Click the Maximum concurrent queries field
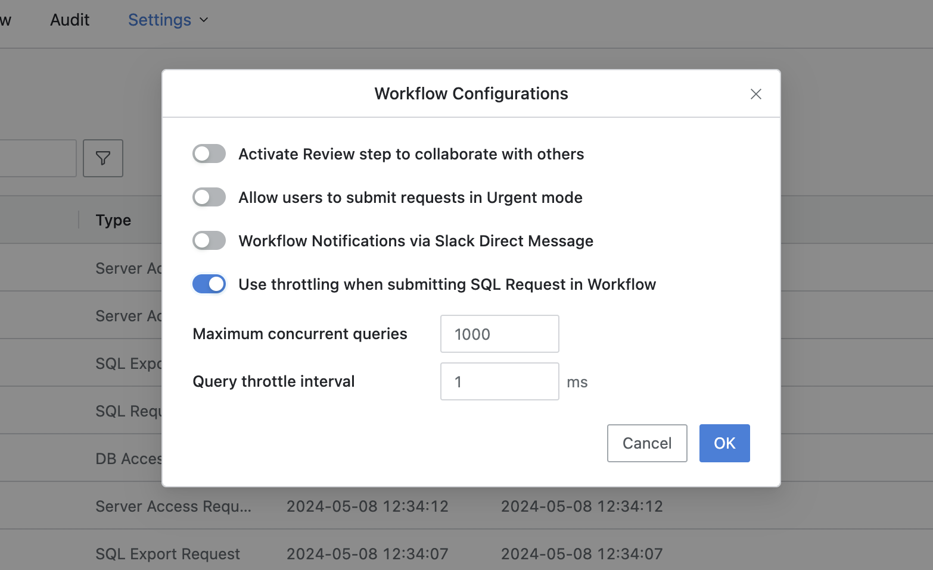This screenshot has height=570, width=933. click(500, 334)
